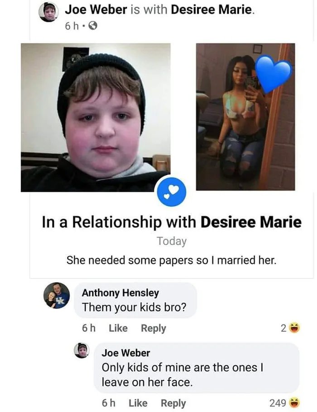Viewport: 317px width, 412px height.
Task: Click Desiree Marie in relationship headline
Action: (251, 222)
